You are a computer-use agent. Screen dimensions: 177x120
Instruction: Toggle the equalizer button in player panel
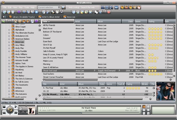tap(148, 106)
